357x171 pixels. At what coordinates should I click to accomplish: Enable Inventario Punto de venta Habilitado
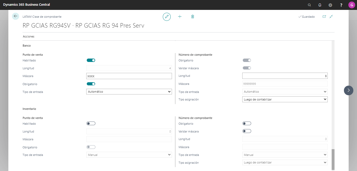[91, 123]
